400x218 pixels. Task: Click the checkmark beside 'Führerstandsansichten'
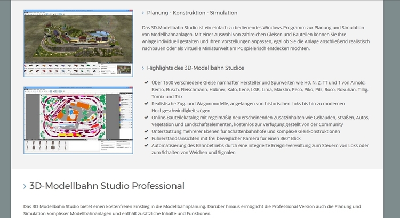146,138
